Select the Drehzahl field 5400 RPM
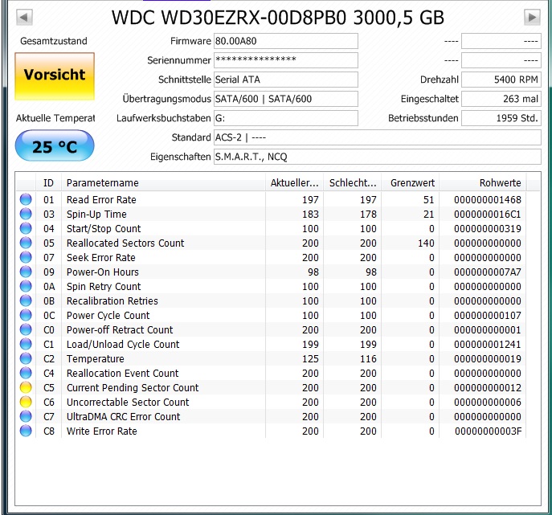Screen dimensions: 552x515 tap(501, 80)
